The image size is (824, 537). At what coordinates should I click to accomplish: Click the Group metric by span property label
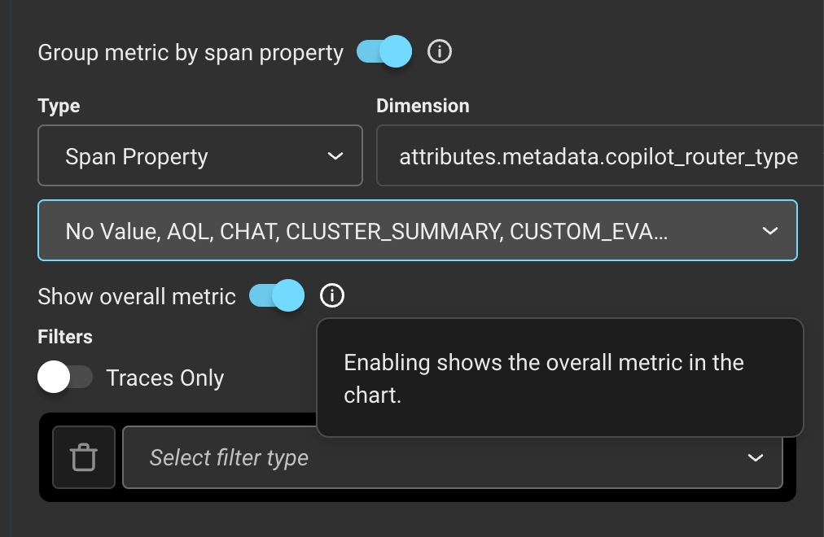coord(191,53)
